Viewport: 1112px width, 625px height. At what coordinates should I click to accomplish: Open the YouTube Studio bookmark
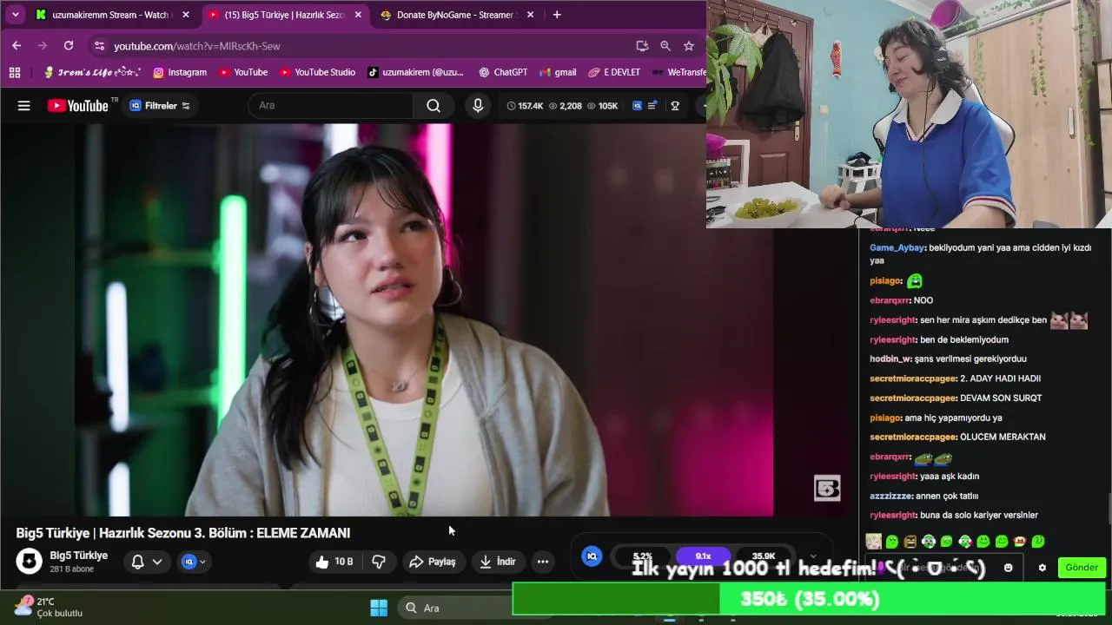(x=316, y=72)
